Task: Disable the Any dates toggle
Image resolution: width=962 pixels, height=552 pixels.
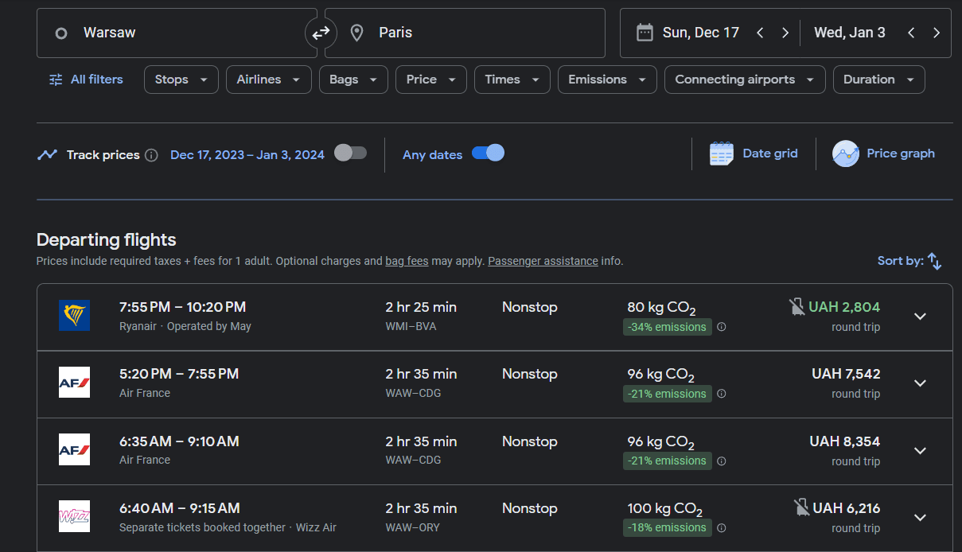Action: point(489,154)
